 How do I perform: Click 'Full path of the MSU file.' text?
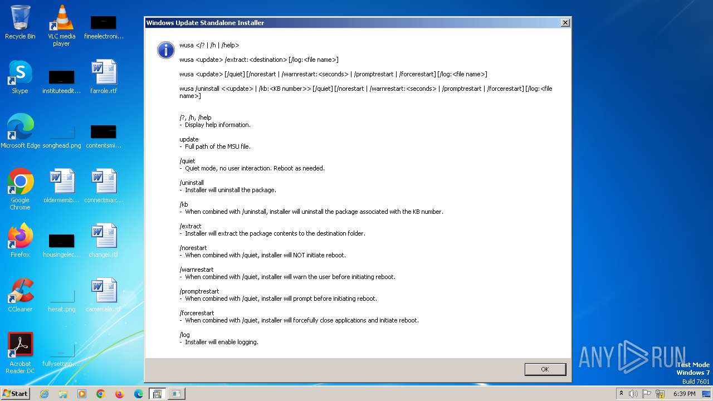click(x=218, y=146)
